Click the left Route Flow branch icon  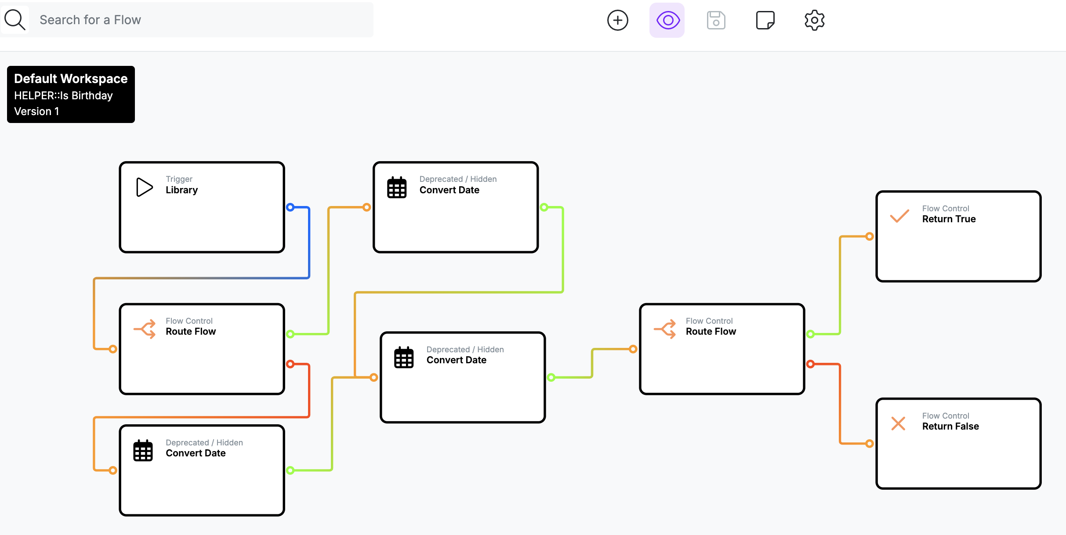145,329
